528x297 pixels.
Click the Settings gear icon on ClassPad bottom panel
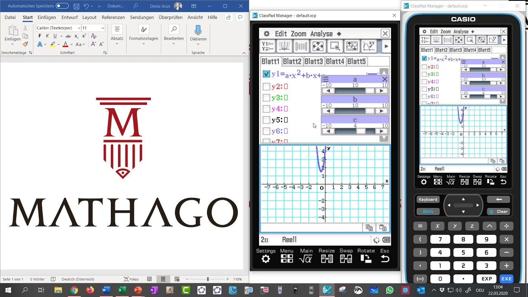tap(266, 259)
